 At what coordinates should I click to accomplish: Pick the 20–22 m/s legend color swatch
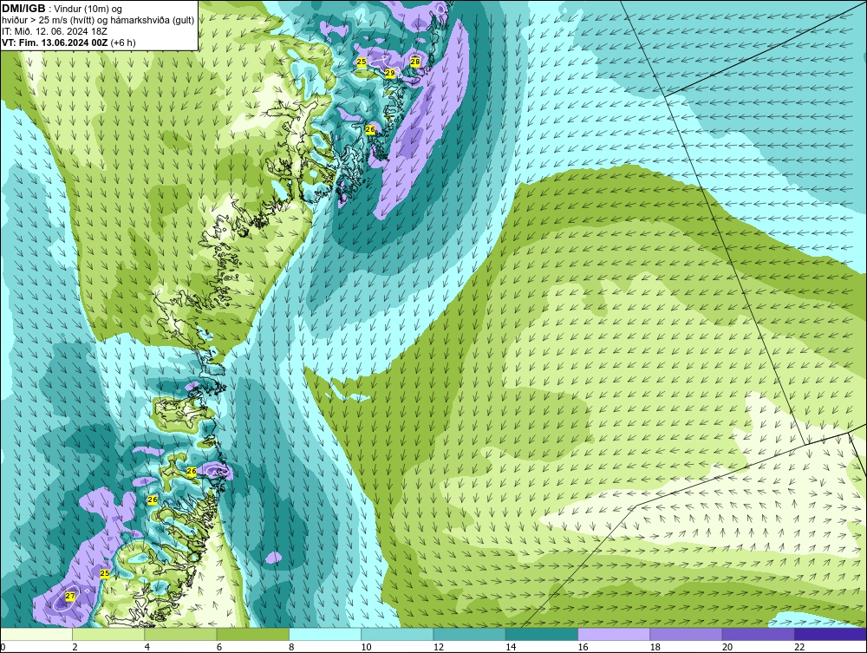pyautogui.click(x=758, y=634)
